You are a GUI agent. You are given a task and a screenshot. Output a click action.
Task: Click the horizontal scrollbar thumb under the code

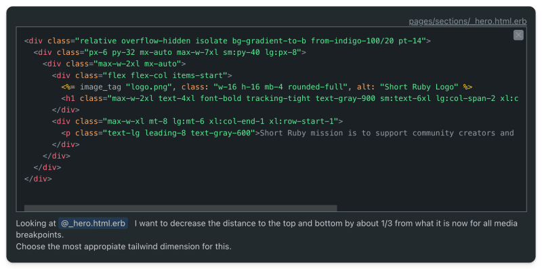pyautogui.click(x=180, y=208)
